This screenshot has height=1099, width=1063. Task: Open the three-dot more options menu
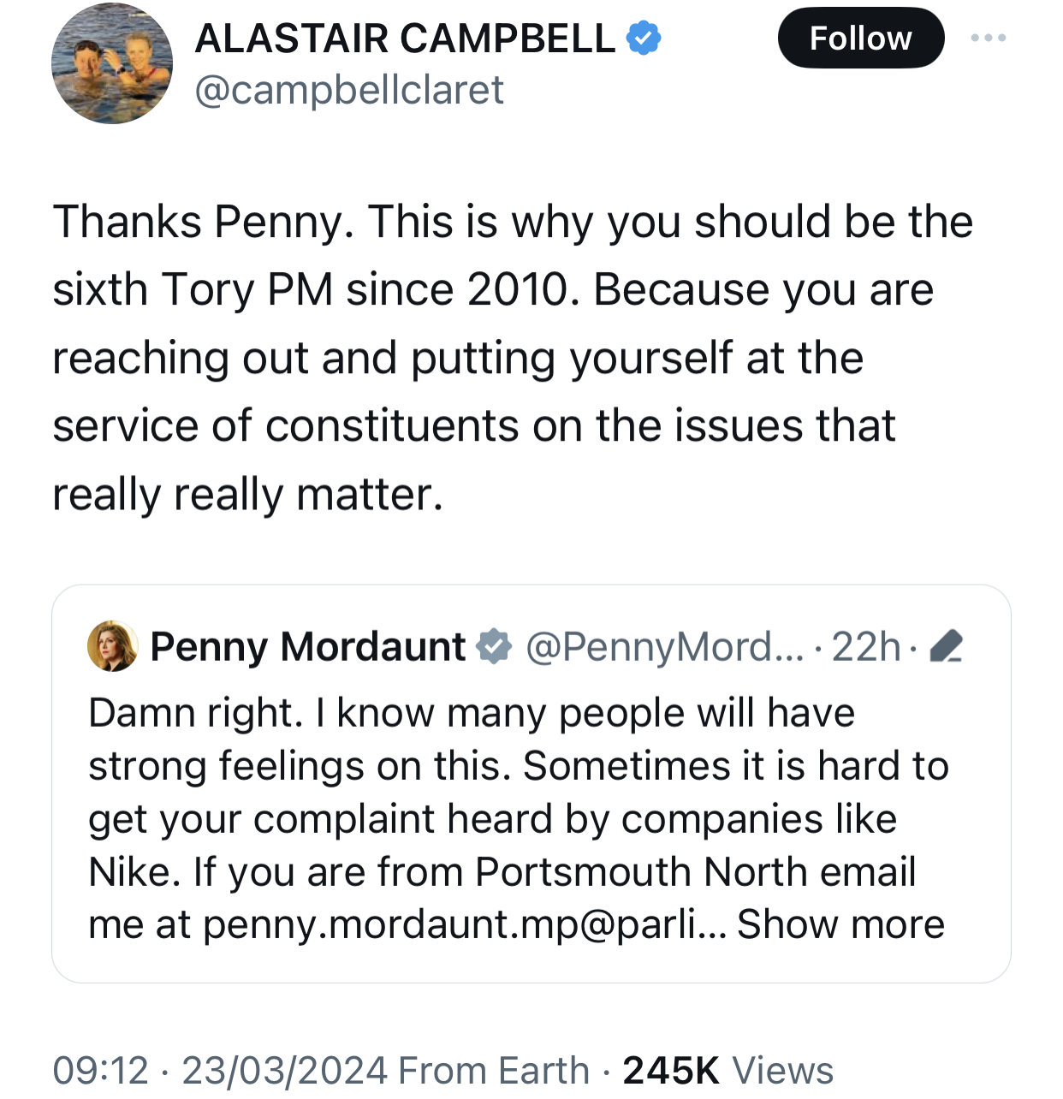[x=989, y=39]
